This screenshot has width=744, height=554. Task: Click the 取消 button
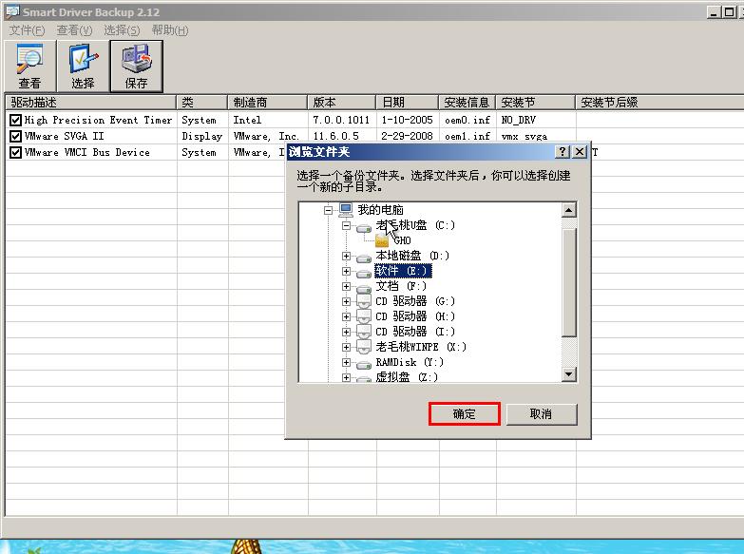tap(542, 414)
